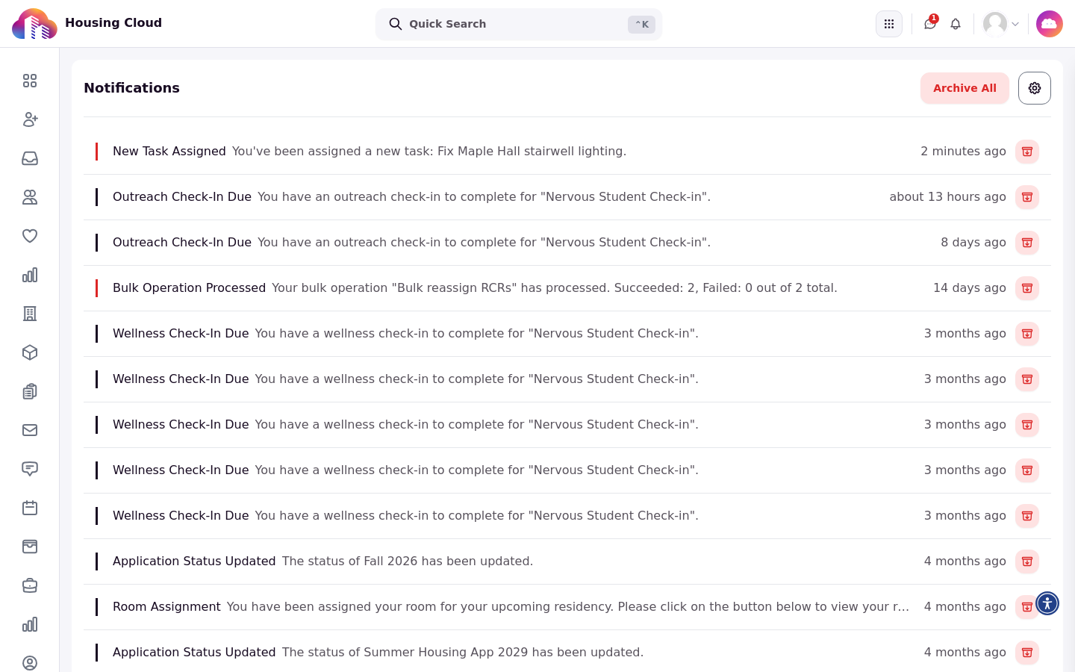Open the briefcase icon in sidebar
Image resolution: width=1075 pixels, height=672 pixels.
click(30, 585)
